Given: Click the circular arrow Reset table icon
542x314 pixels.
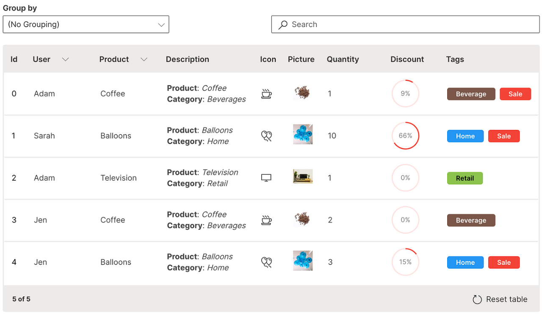Looking at the screenshot, I should (x=477, y=300).
